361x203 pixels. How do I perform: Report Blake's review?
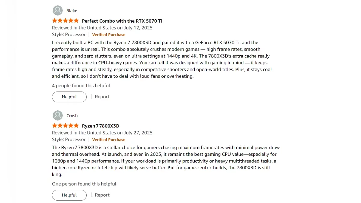[102, 97]
